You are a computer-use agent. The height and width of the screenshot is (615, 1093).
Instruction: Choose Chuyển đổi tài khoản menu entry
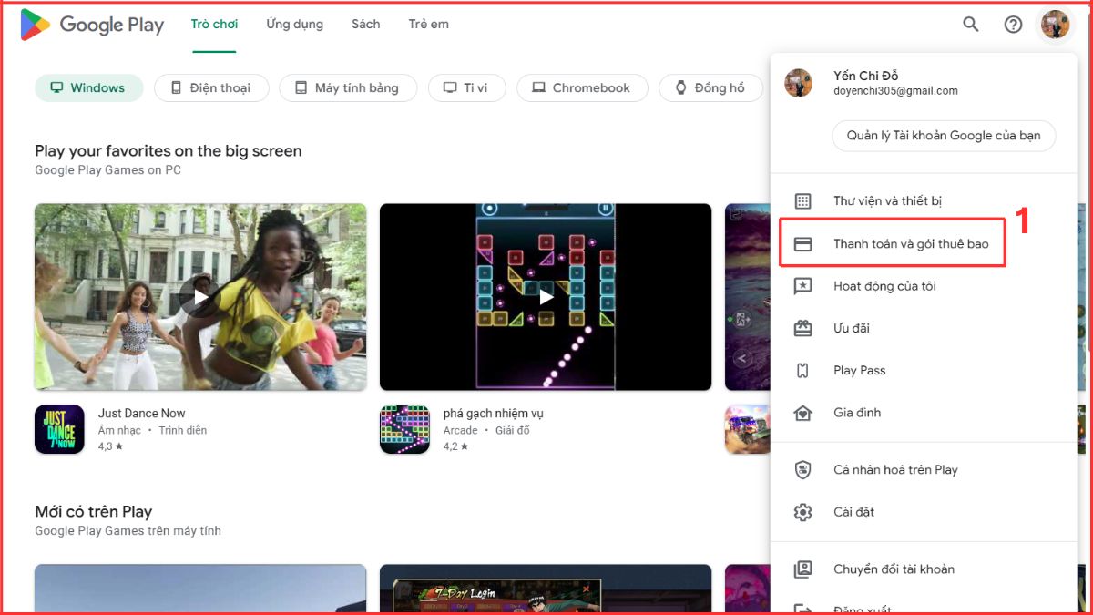[924, 569]
